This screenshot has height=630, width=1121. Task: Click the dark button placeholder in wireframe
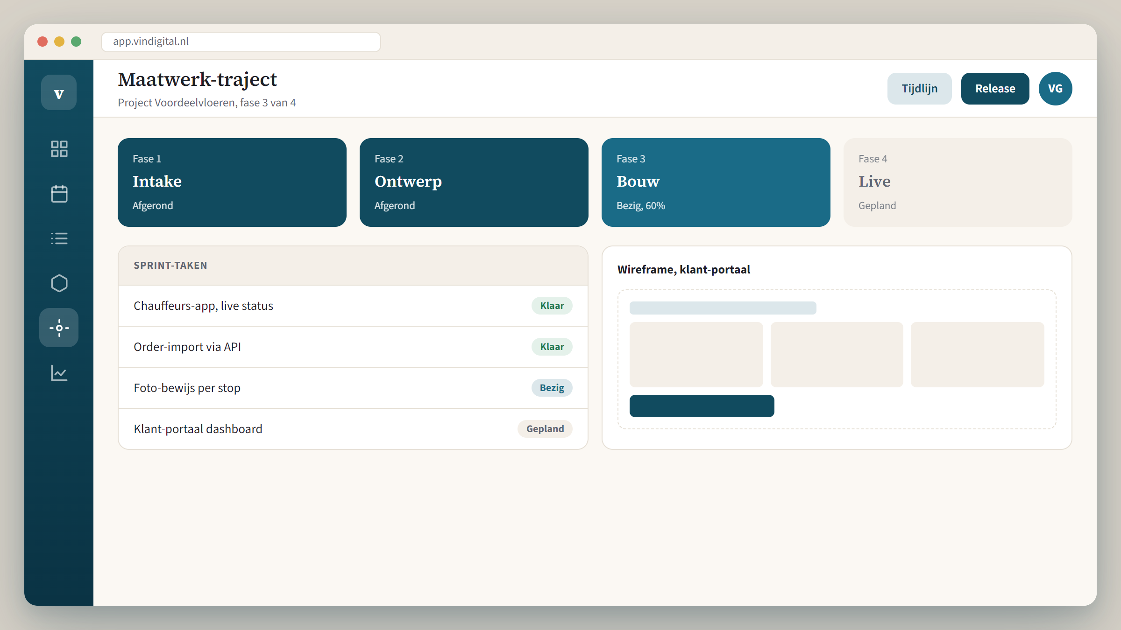click(702, 406)
